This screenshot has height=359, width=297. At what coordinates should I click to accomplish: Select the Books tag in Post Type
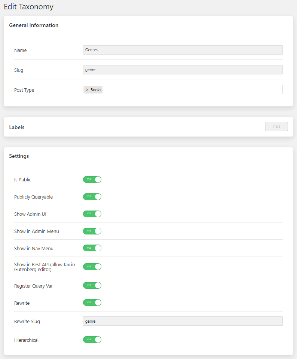(96, 90)
